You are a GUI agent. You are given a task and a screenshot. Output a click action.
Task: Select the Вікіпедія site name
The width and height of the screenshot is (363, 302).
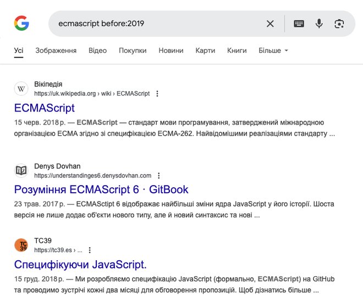48,84
